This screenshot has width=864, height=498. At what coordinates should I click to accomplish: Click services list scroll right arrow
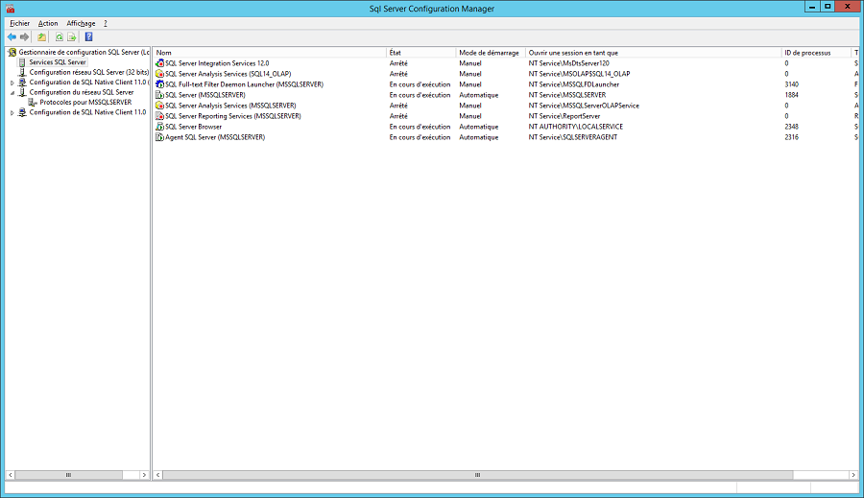click(x=853, y=475)
